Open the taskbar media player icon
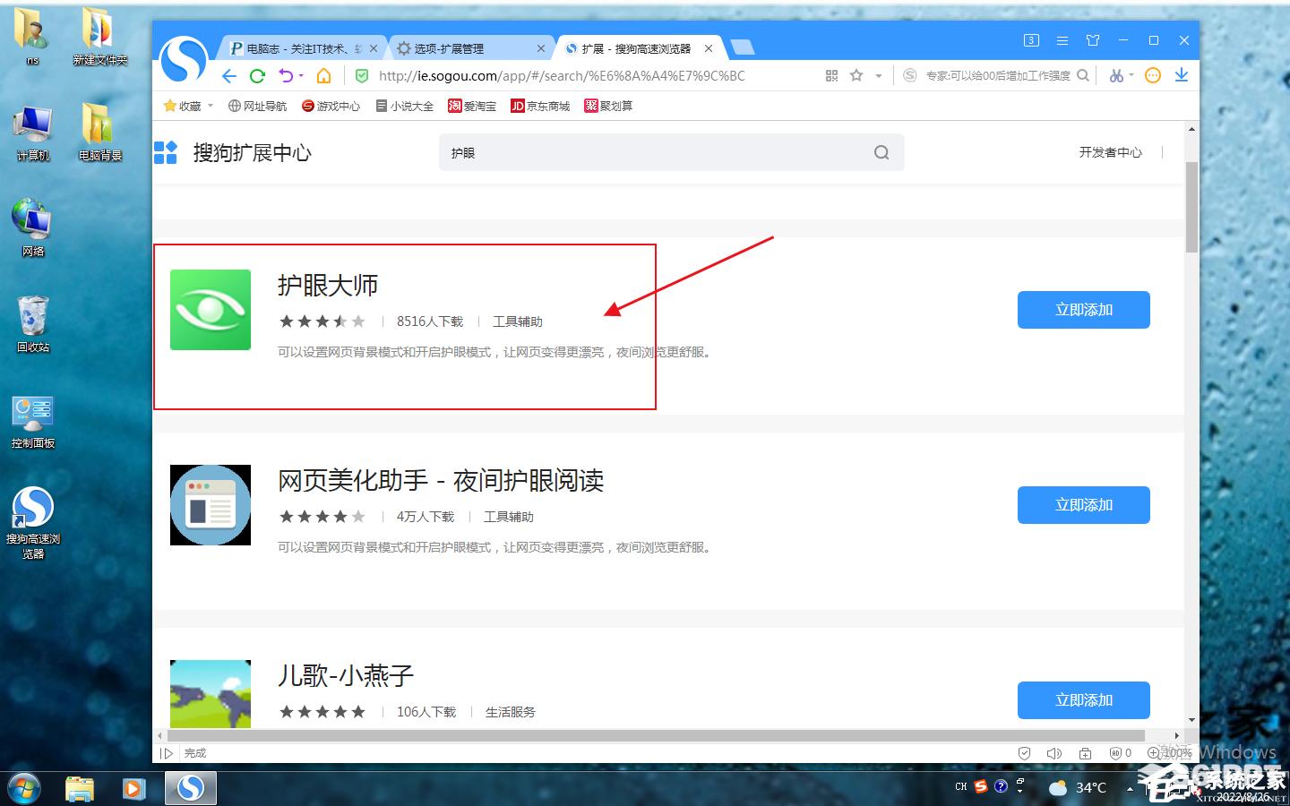The image size is (1290, 806). click(x=134, y=788)
